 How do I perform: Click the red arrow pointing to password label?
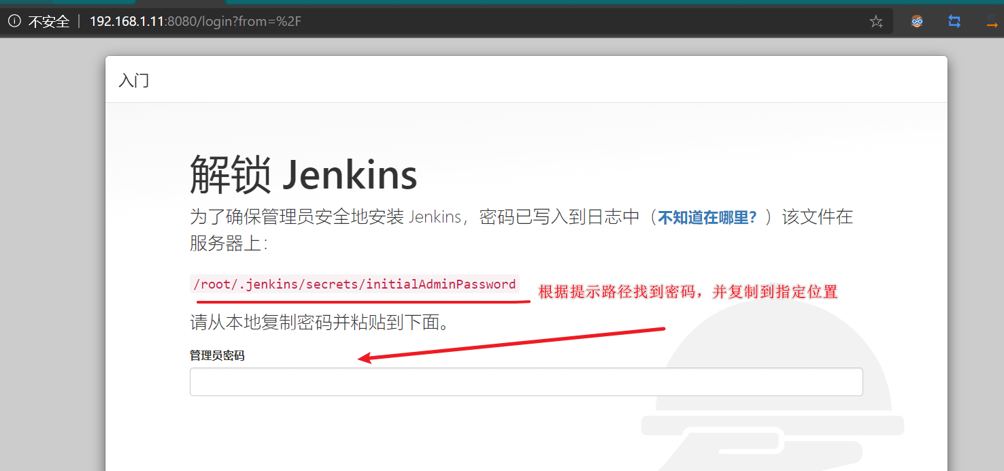coord(510,344)
